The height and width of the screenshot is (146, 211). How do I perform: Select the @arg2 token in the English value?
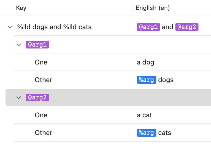click(187, 27)
